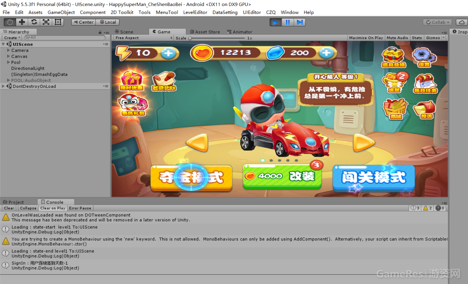Image resolution: width=468 pixels, height=284 pixels.
Task: Open the LevelEditor menu
Action: (x=195, y=12)
